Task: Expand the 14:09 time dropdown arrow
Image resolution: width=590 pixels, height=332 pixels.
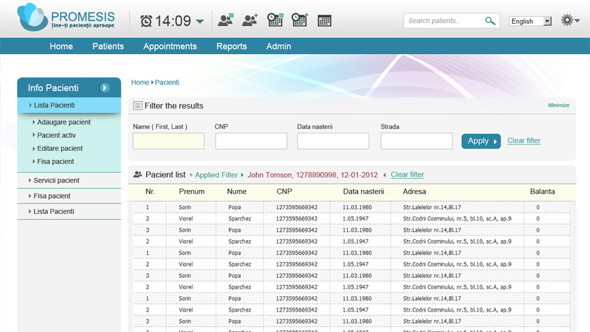Action: pyautogui.click(x=200, y=22)
